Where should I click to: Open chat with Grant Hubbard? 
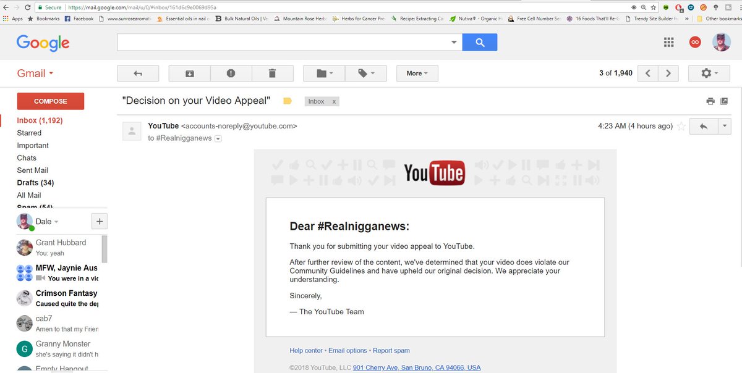(x=57, y=248)
